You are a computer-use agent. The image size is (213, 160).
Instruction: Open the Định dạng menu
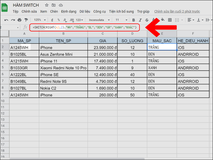coord(68,11)
